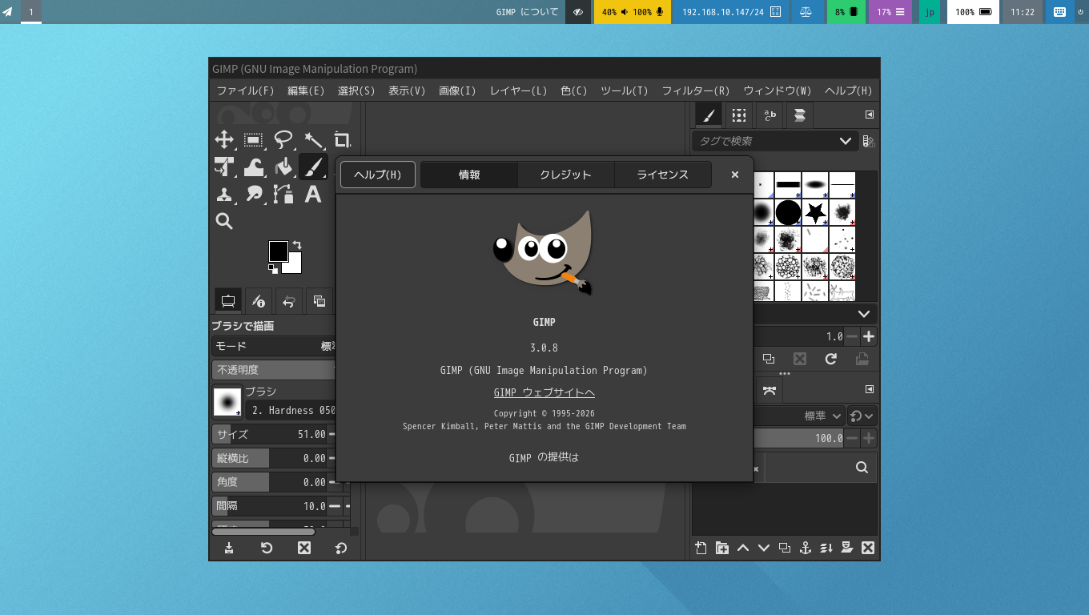Click the foreground black color swatch
Screen dimensions: 1089x615
tap(278, 251)
